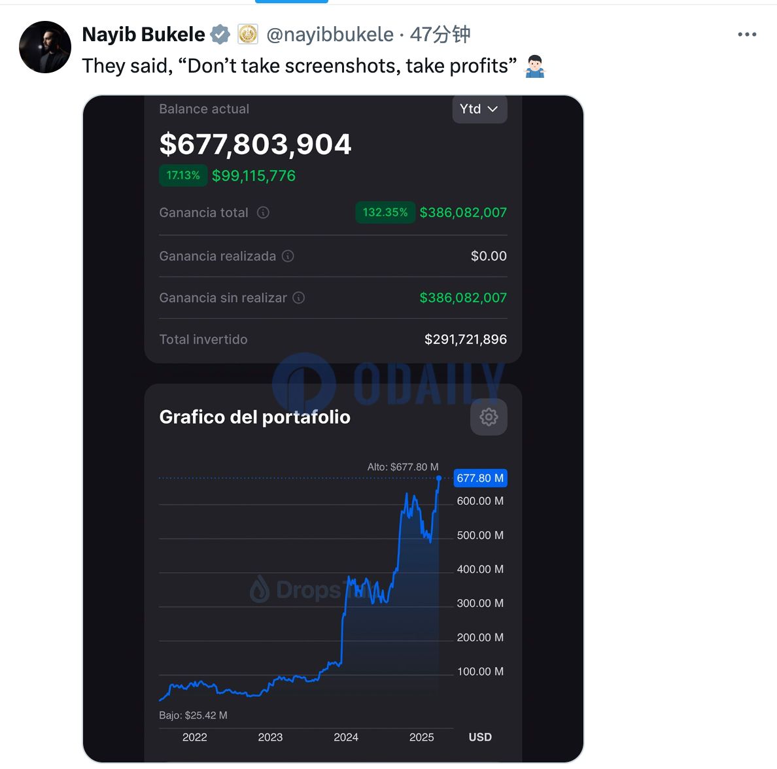Expand the Ytd time range dropdown
The width and height of the screenshot is (777, 769).
(479, 109)
